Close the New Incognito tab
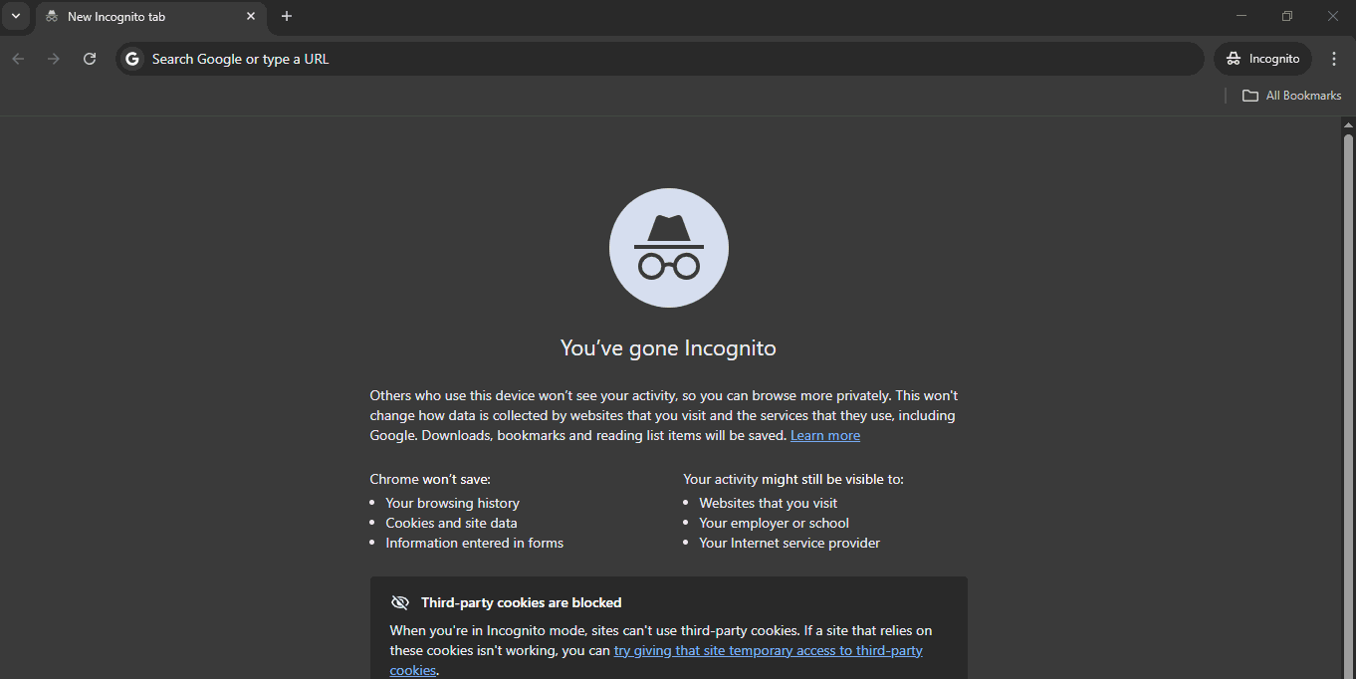The height and width of the screenshot is (679, 1356). tap(251, 17)
